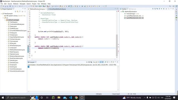This screenshot has width=178, height=100.
Task: Switch to the Task List tab
Action: click(132, 9)
